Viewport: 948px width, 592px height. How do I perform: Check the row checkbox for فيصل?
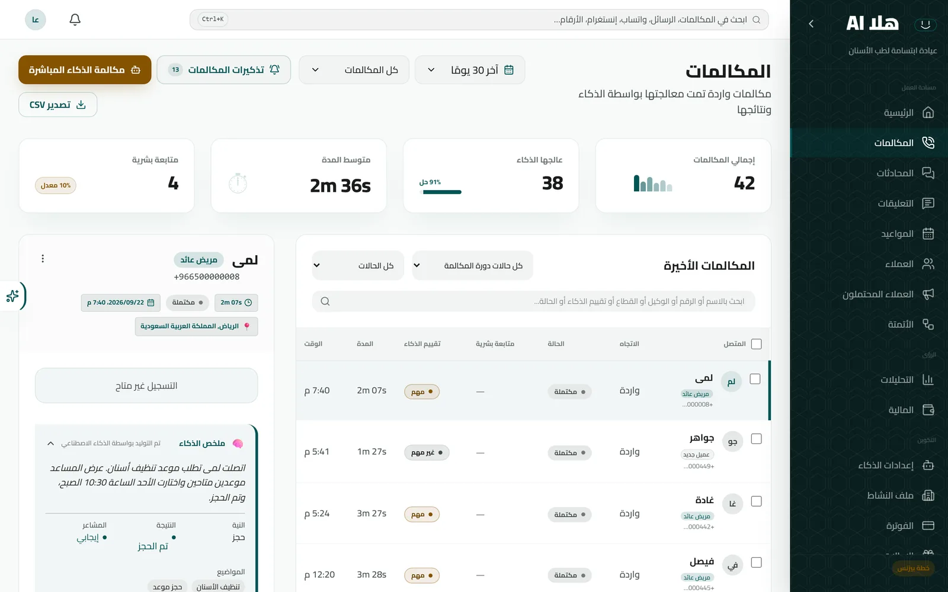pos(756,562)
